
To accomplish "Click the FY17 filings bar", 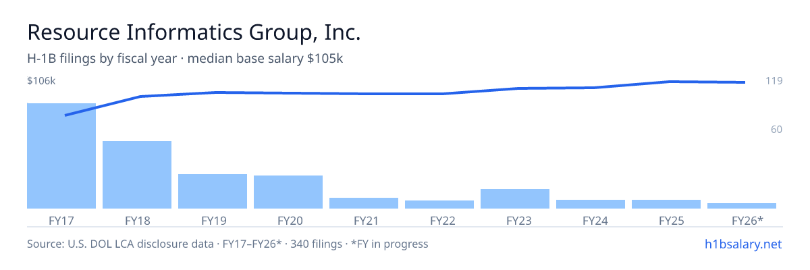I will tap(61, 156).
